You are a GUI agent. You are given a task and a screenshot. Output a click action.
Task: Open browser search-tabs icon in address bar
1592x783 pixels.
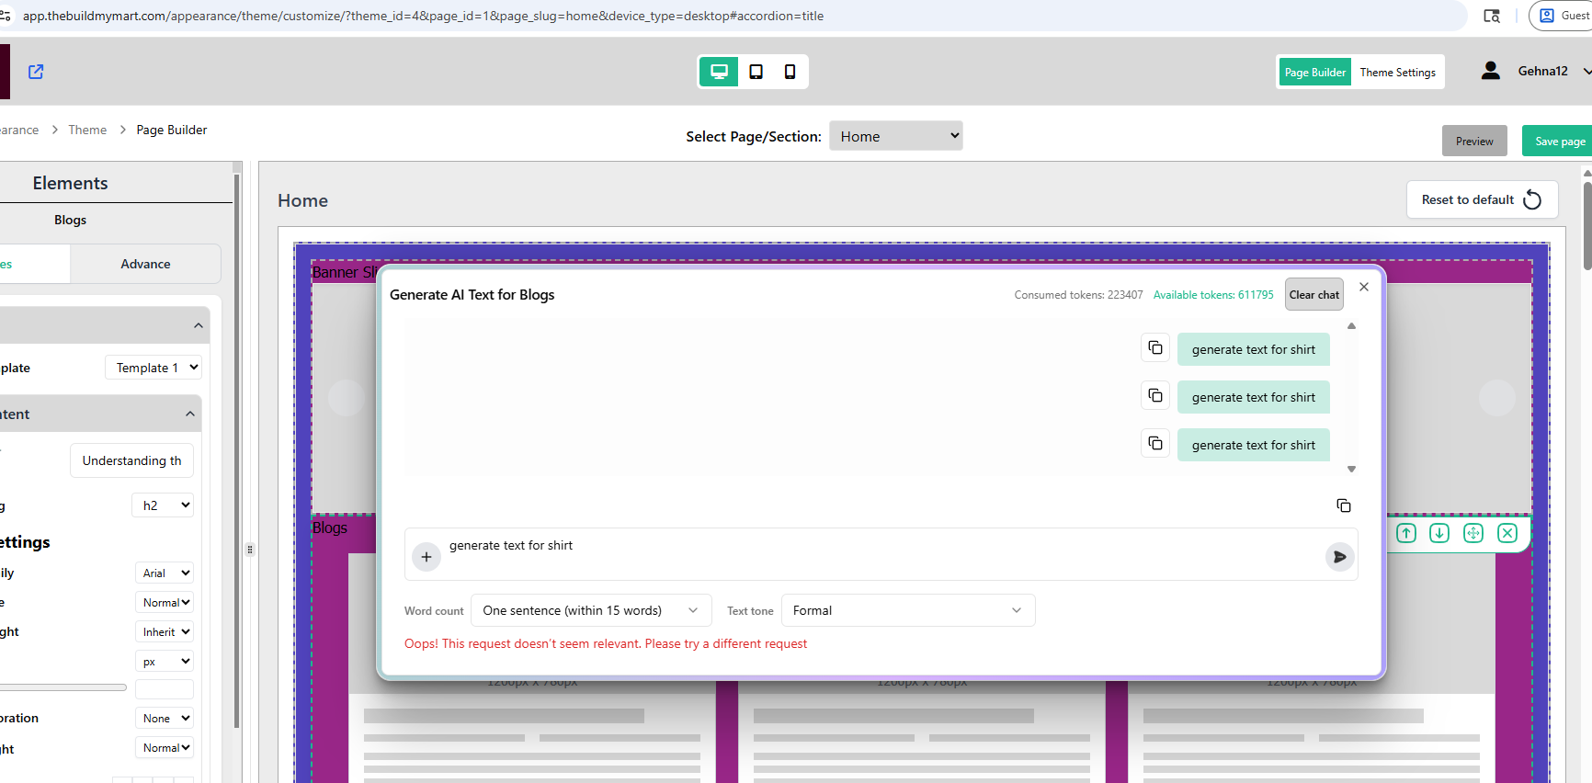(1492, 16)
